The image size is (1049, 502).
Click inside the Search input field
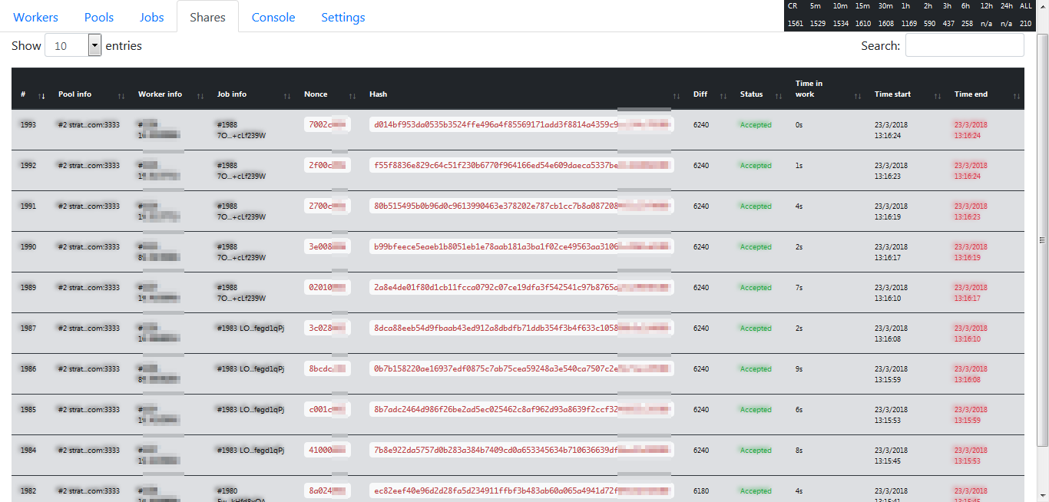(x=965, y=45)
